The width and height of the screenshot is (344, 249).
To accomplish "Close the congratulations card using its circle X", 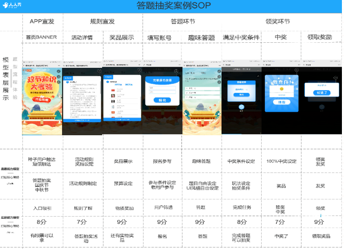I will [297, 70].
